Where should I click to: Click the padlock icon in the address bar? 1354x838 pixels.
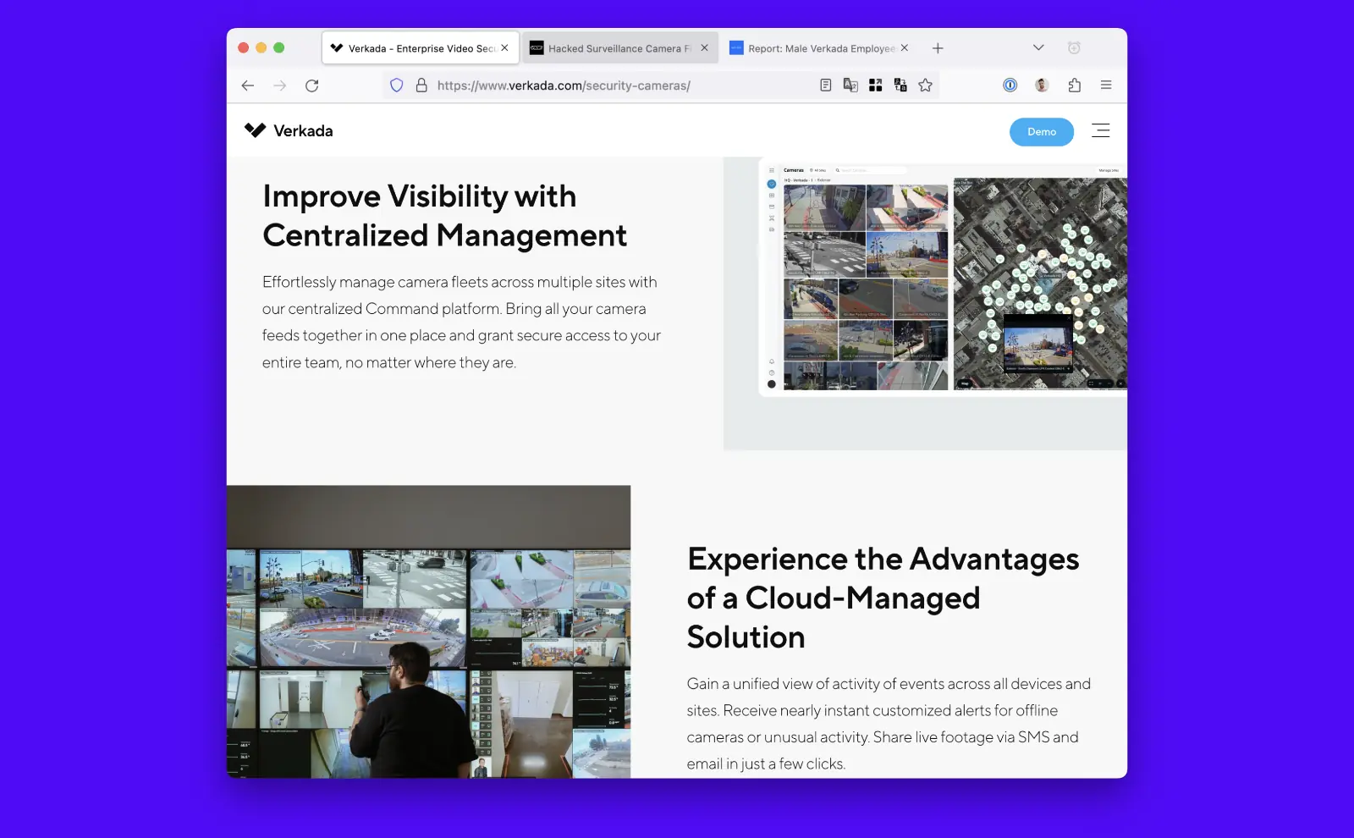click(421, 85)
